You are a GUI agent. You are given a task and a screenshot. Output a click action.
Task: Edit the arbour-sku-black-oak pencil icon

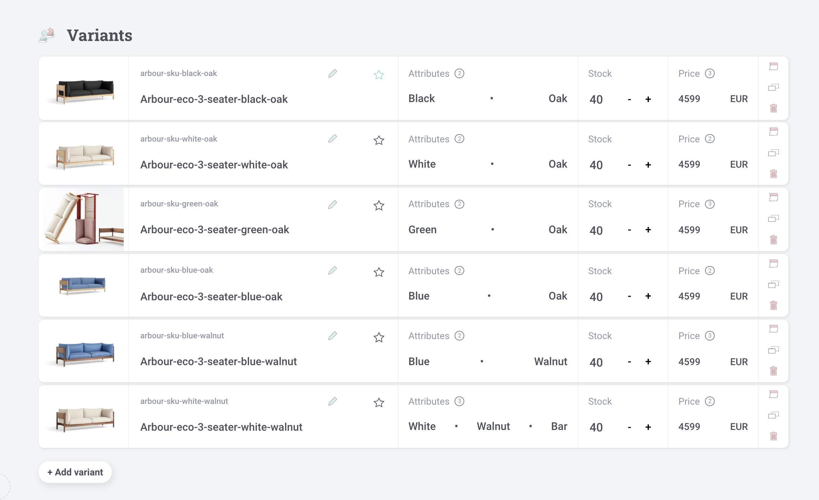[333, 74]
